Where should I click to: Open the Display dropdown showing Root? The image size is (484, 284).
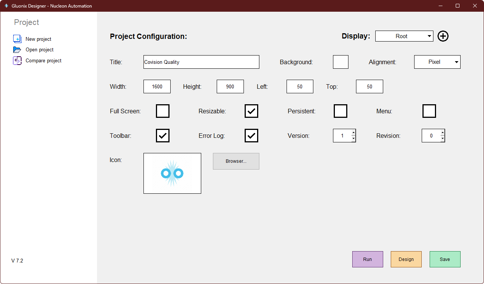(404, 36)
